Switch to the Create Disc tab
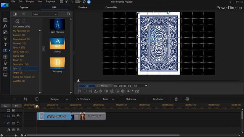The image size is (244, 137). tap(111, 7)
